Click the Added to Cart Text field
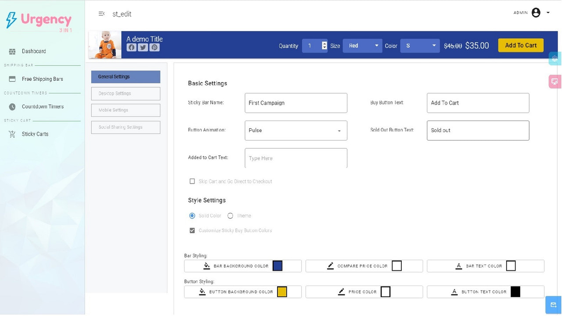Viewport: 562px width, 316px height. click(296, 158)
